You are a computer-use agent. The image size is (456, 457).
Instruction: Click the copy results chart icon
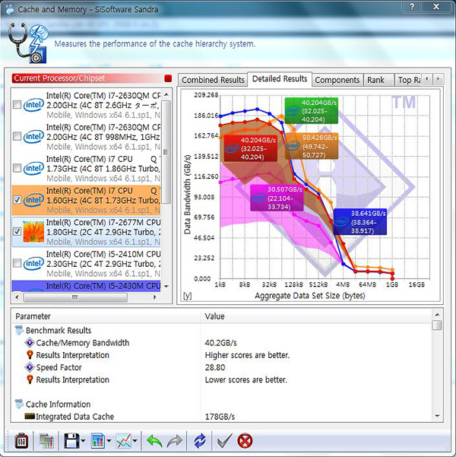[46, 441]
